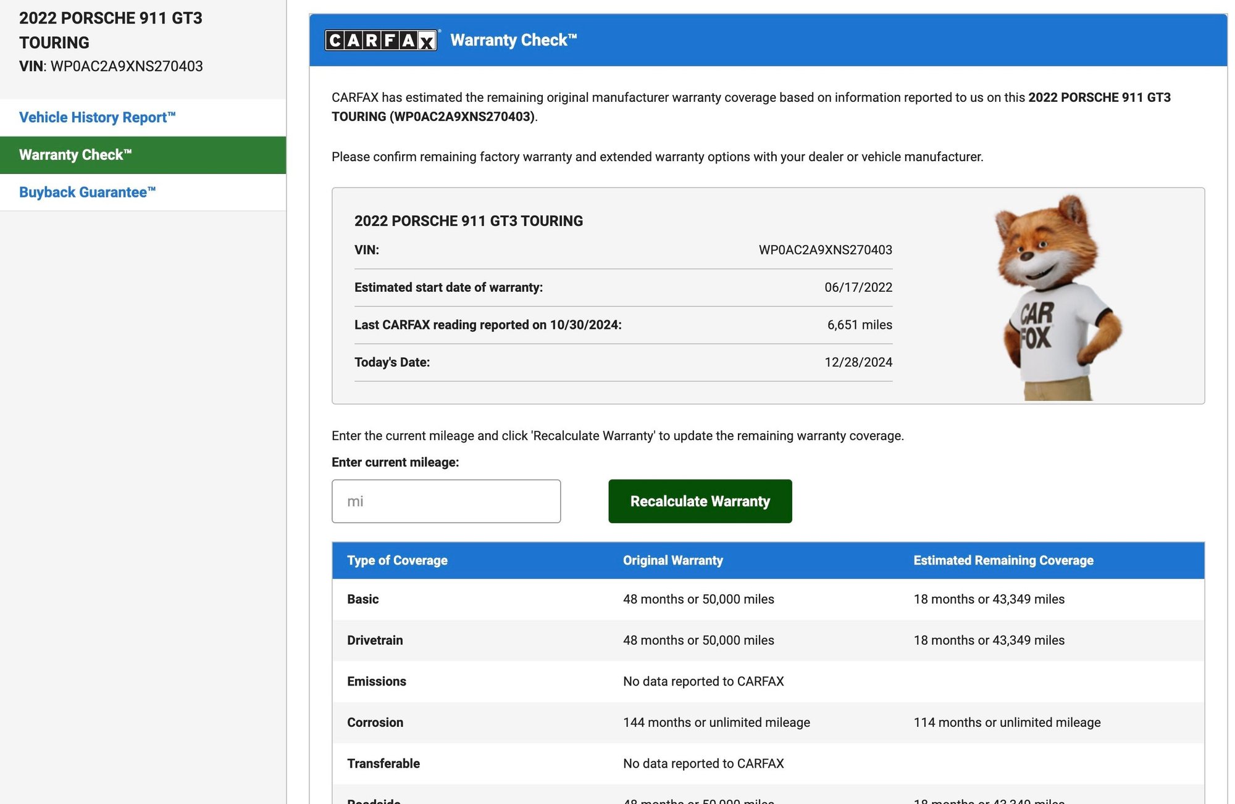Viewport: 1235px width, 804px height.
Task: Open Buyback Guarantee section
Action: 87,192
